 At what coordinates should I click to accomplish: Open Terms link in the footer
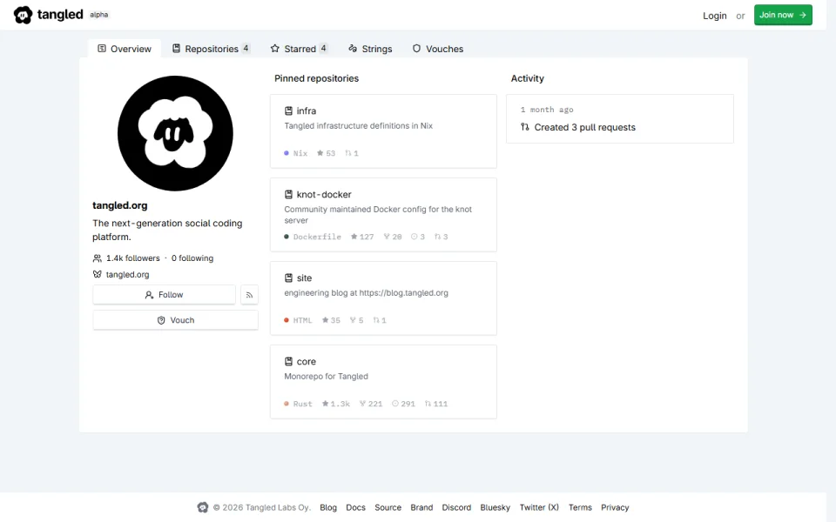(580, 507)
